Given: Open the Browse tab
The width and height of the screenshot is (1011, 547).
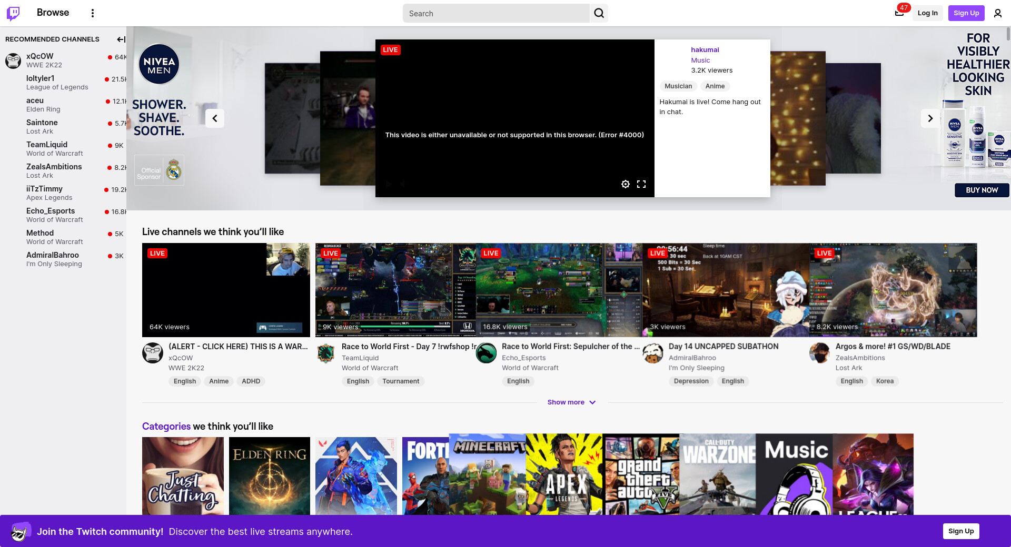Looking at the screenshot, I should (53, 13).
